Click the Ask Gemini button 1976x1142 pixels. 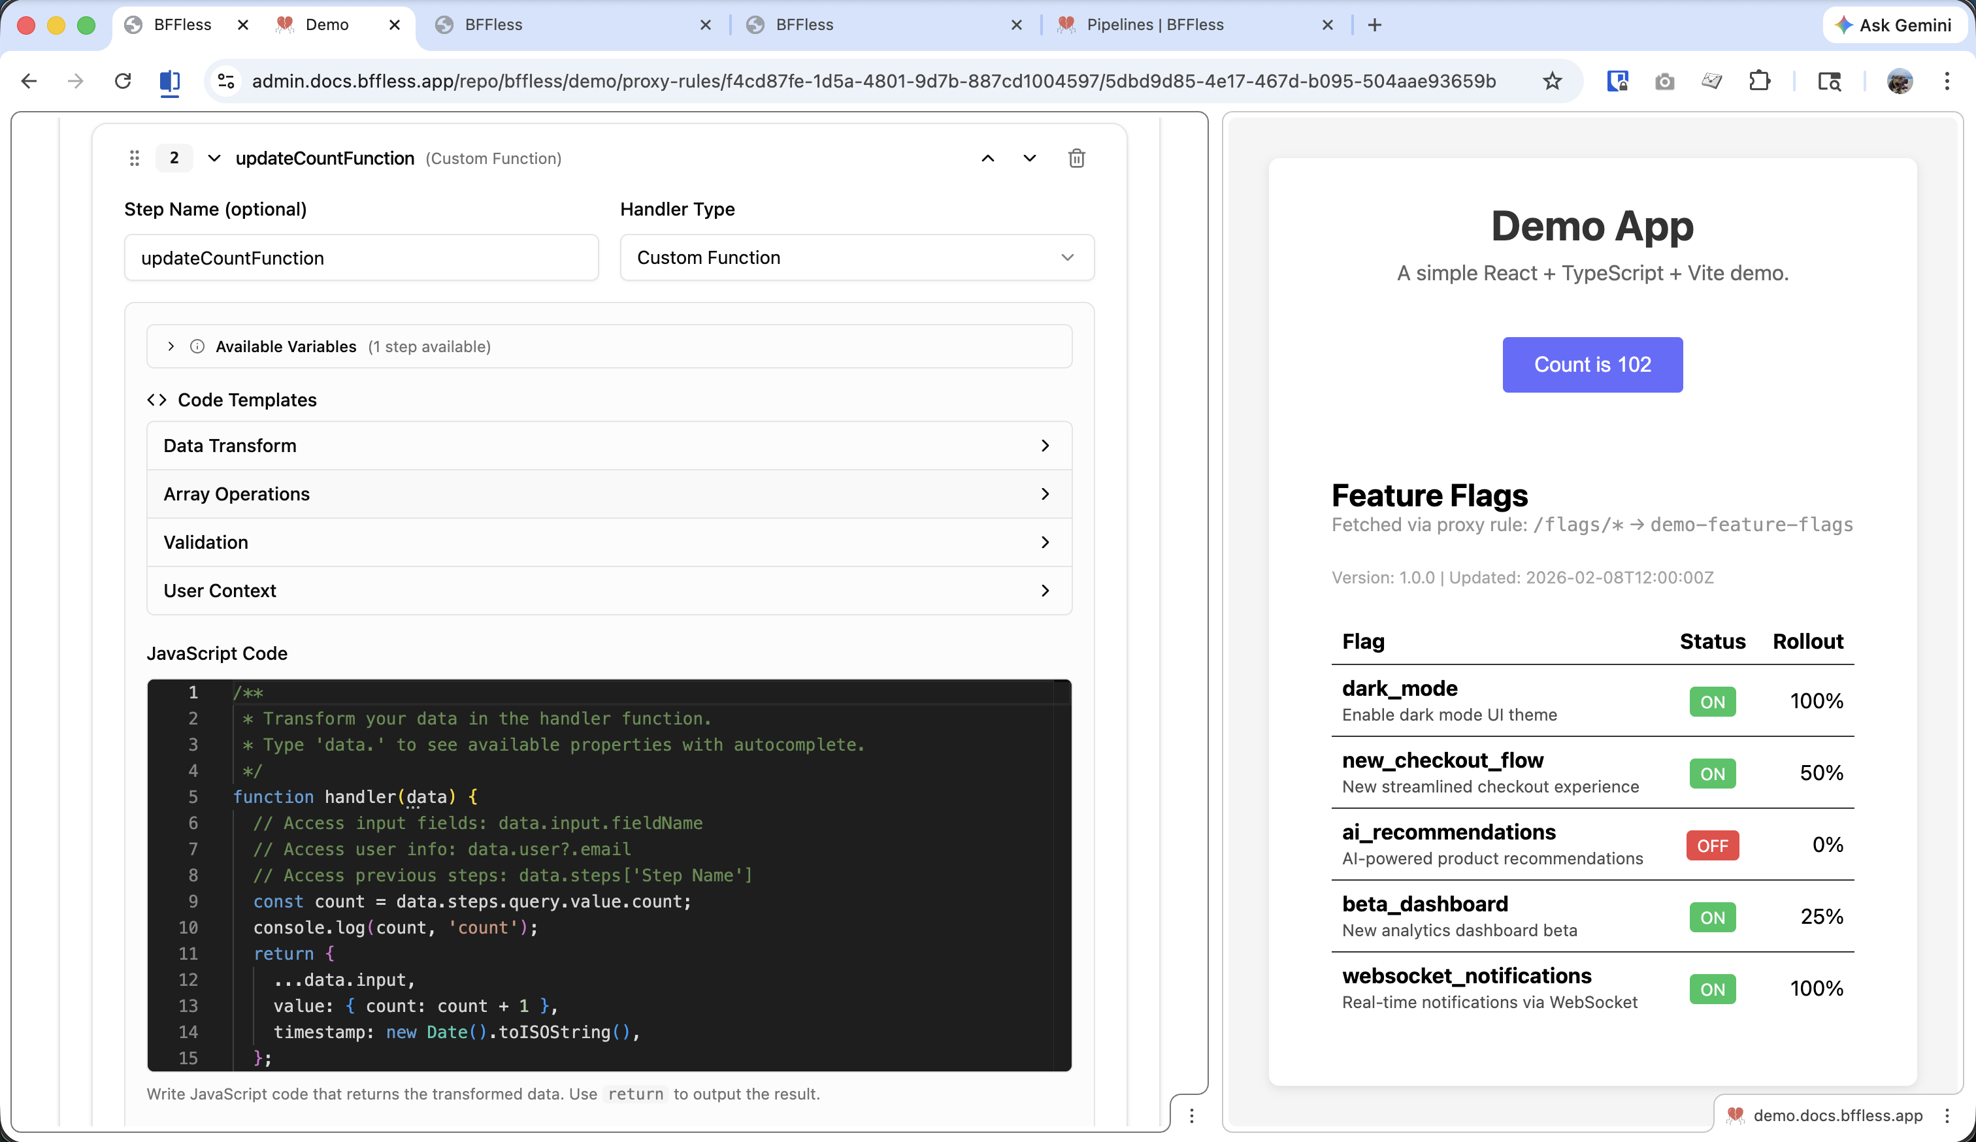pyautogui.click(x=1894, y=25)
